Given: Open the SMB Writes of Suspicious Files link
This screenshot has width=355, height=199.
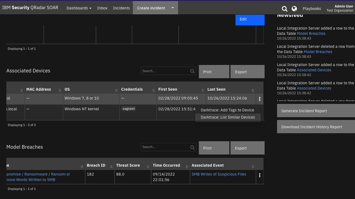Looking at the screenshot, I should point(219,174).
